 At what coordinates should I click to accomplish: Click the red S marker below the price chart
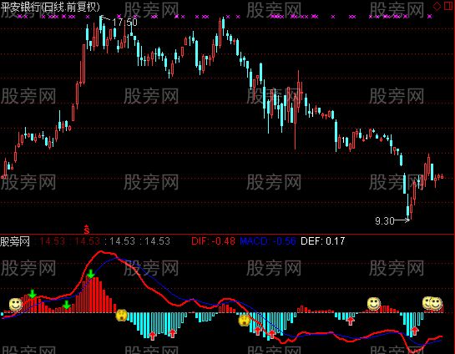point(87,230)
